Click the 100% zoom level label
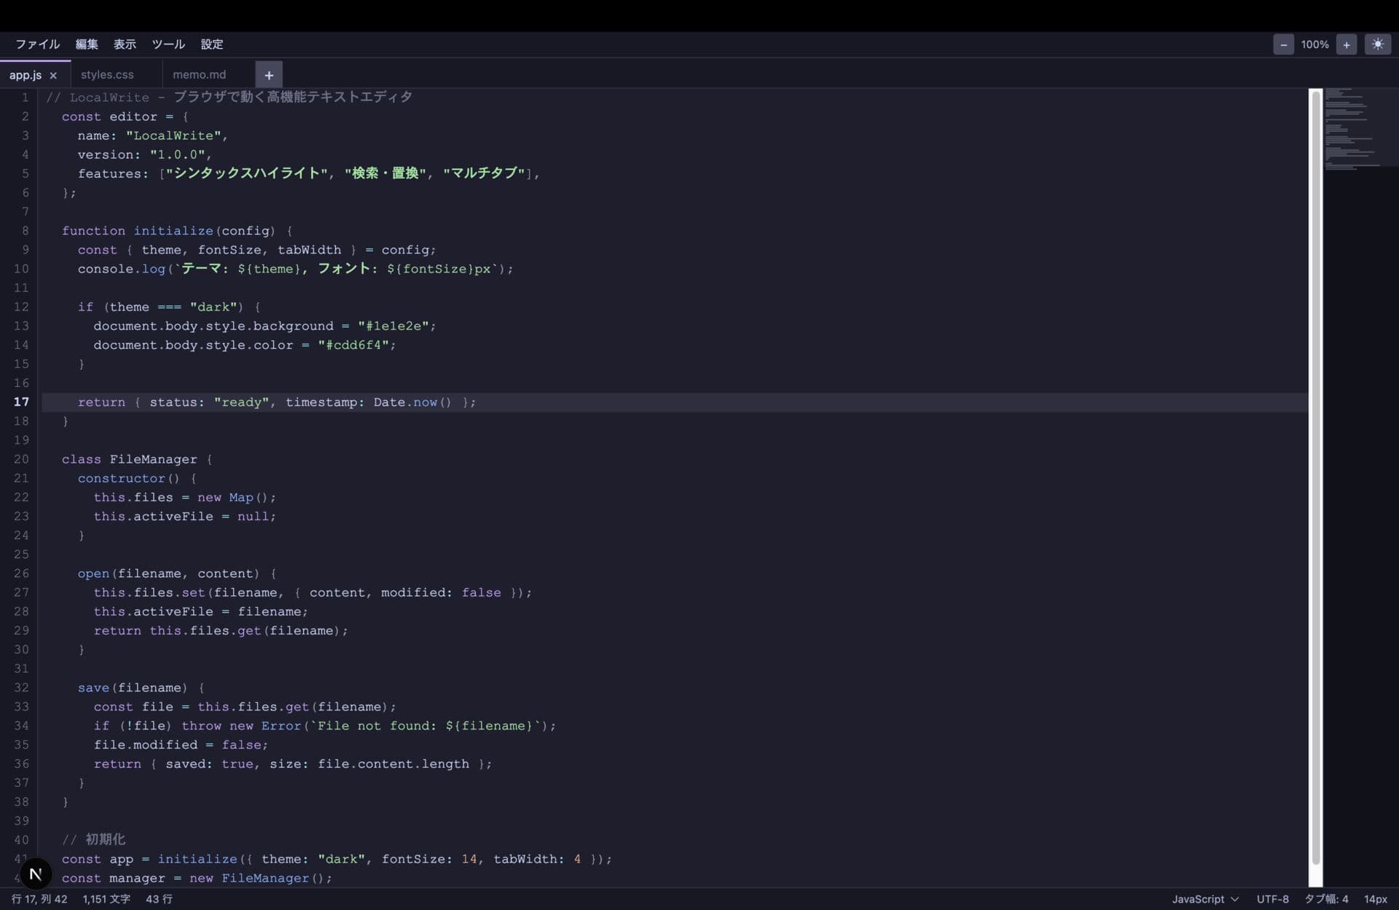This screenshot has width=1399, height=910. (x=1314, y=44)
